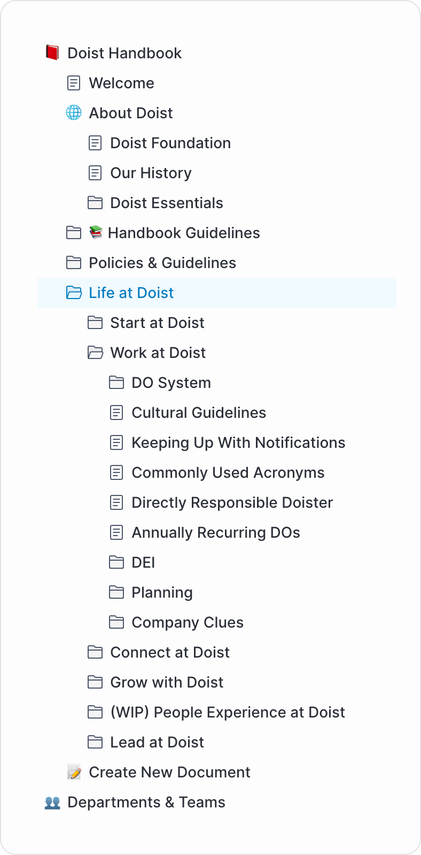The width and height of the screenshot is (421, 855).
Task: Click the red book icon beside Doist Handbook
Action: [x=52, y=53]
